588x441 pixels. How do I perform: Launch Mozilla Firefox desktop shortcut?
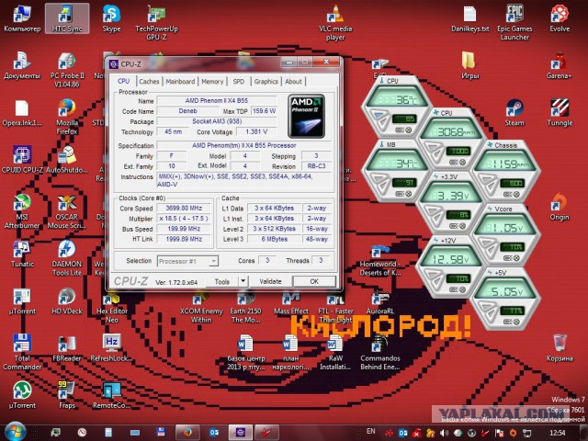click(67, 117)
